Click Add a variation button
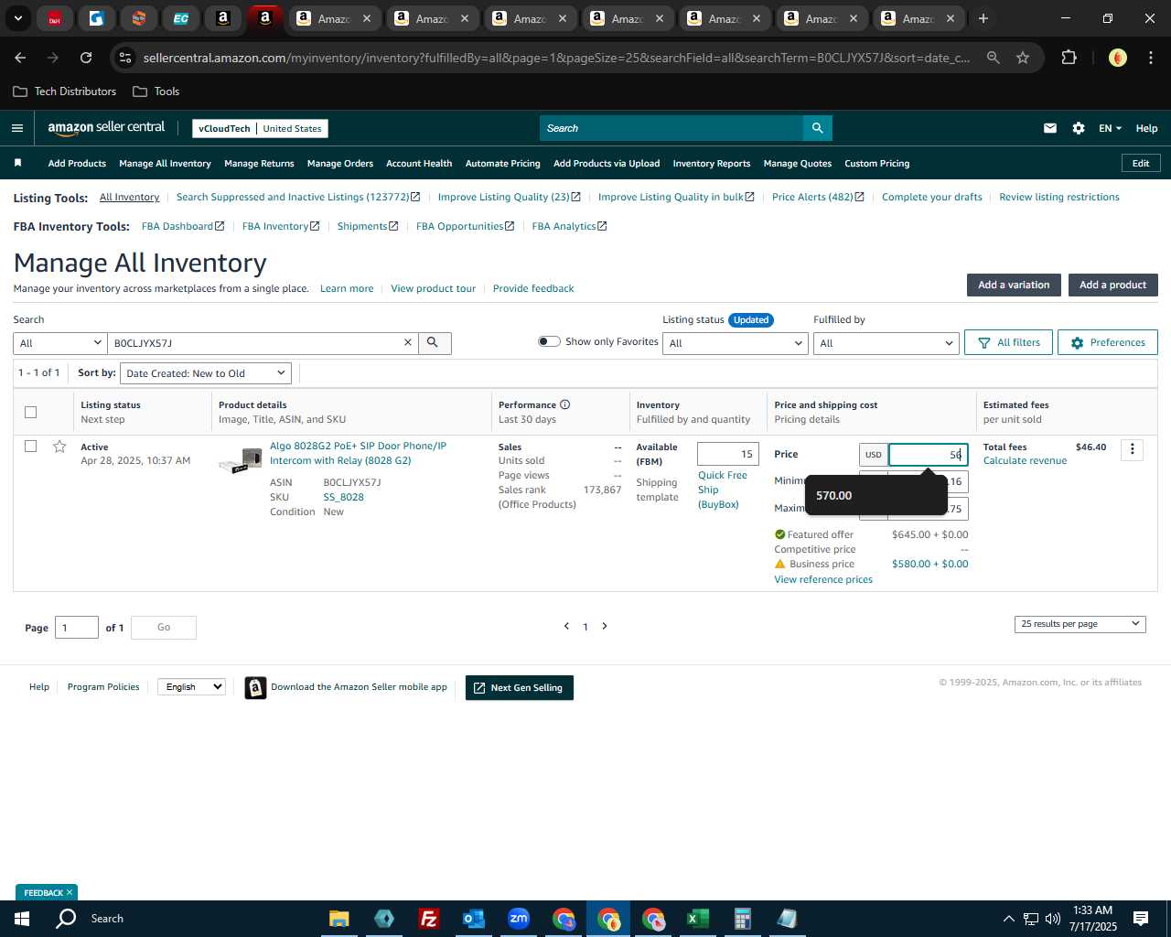 point(1014,285)
